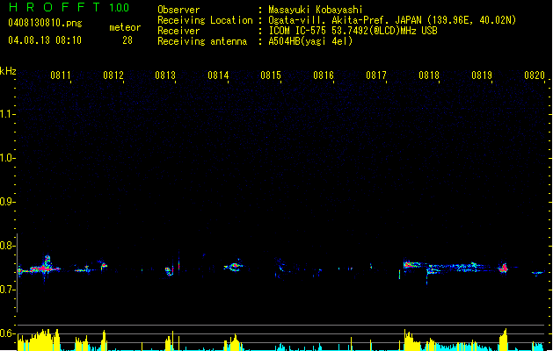Click the date stamp 04.08.13 08:10

coord(45,40)
